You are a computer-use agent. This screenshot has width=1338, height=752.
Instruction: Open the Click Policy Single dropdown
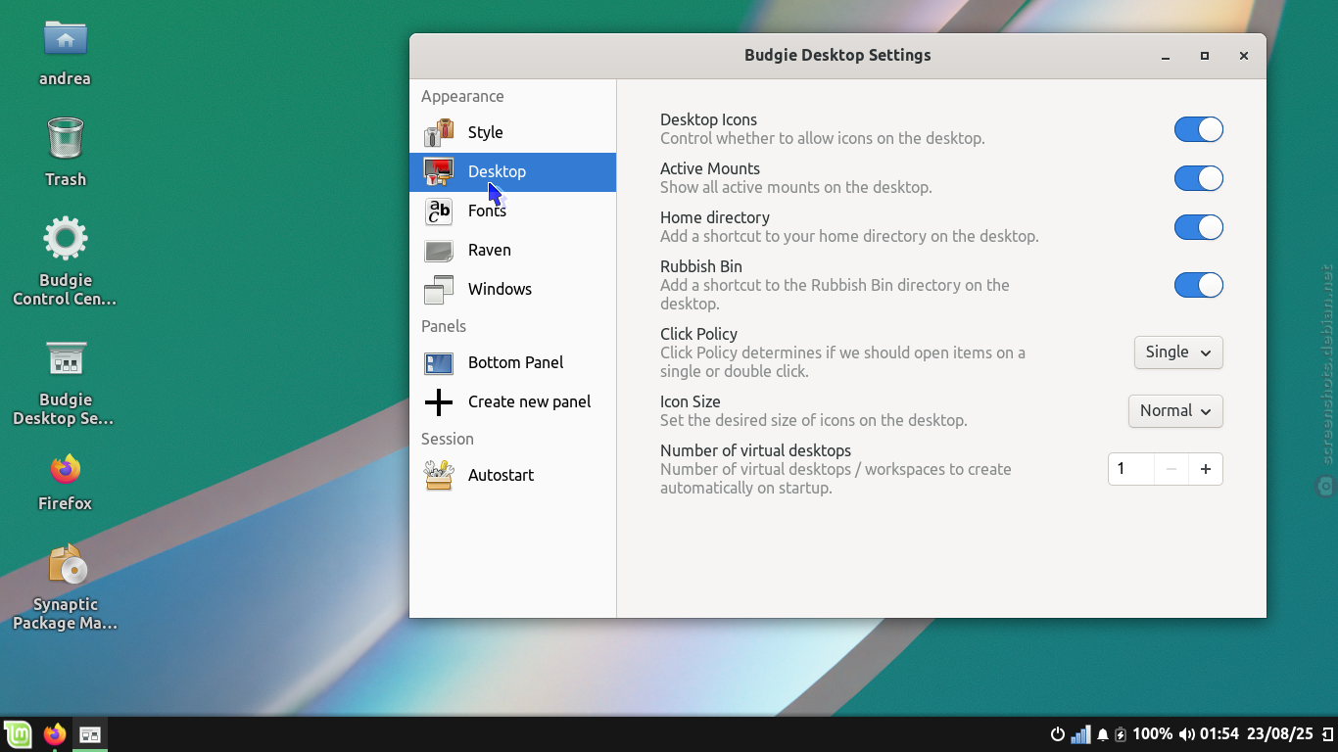1178,352
